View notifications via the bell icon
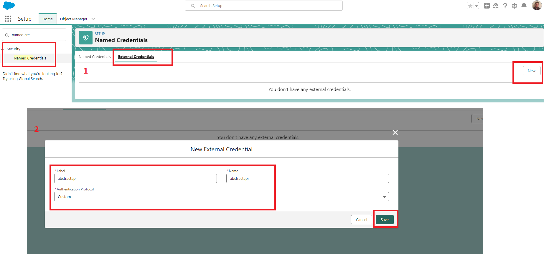The height and width of the screenshot is (254, 544). coord(524,6)
